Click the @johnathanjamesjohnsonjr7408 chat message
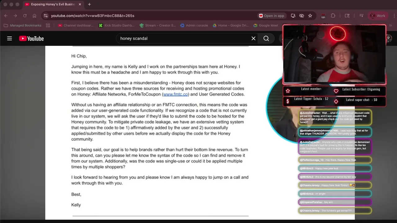397x223 pixels. pyautogui.click(x=335, y=132)
